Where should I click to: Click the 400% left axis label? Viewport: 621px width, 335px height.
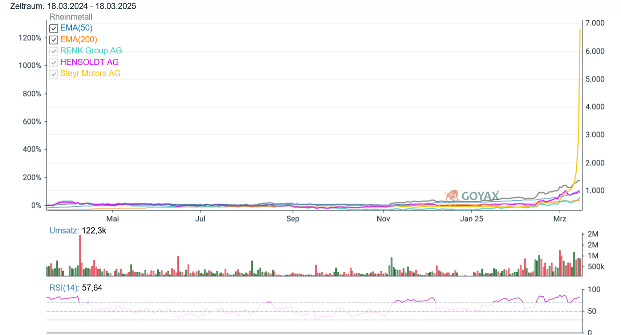[32, 149]
